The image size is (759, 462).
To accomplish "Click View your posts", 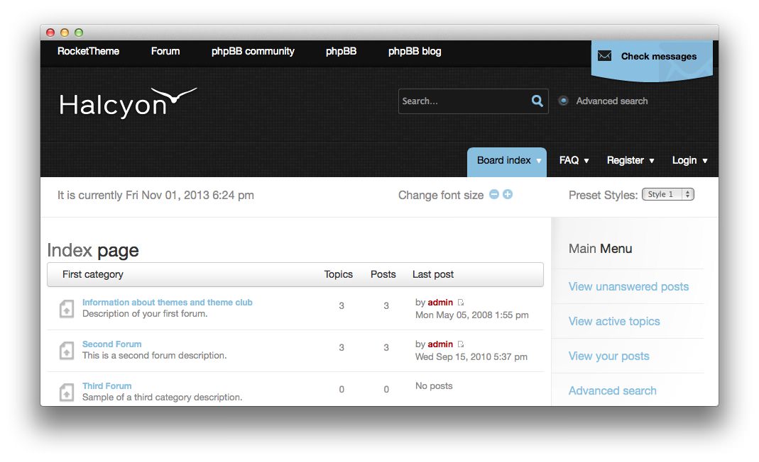I will coord(608,356).
